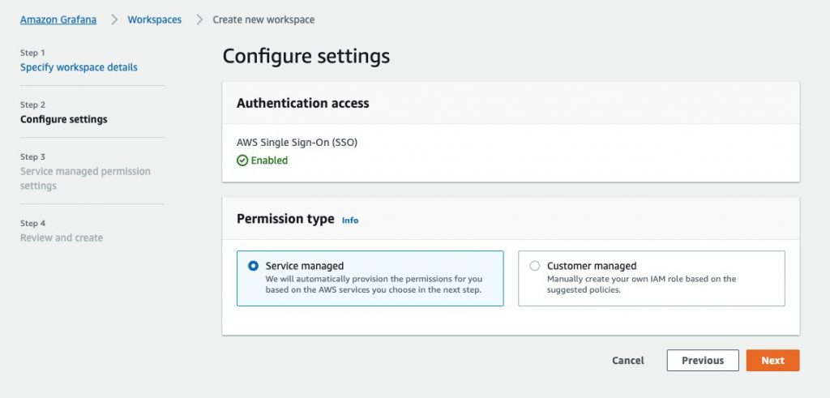Viewport: 830px width, 398px height.
Task: Cancel the workspace creation
Action: click(x=628, y=361)
